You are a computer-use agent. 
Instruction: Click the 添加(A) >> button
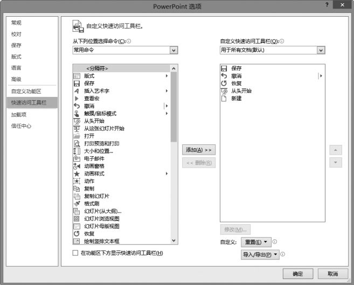click(x=199, y=150)
